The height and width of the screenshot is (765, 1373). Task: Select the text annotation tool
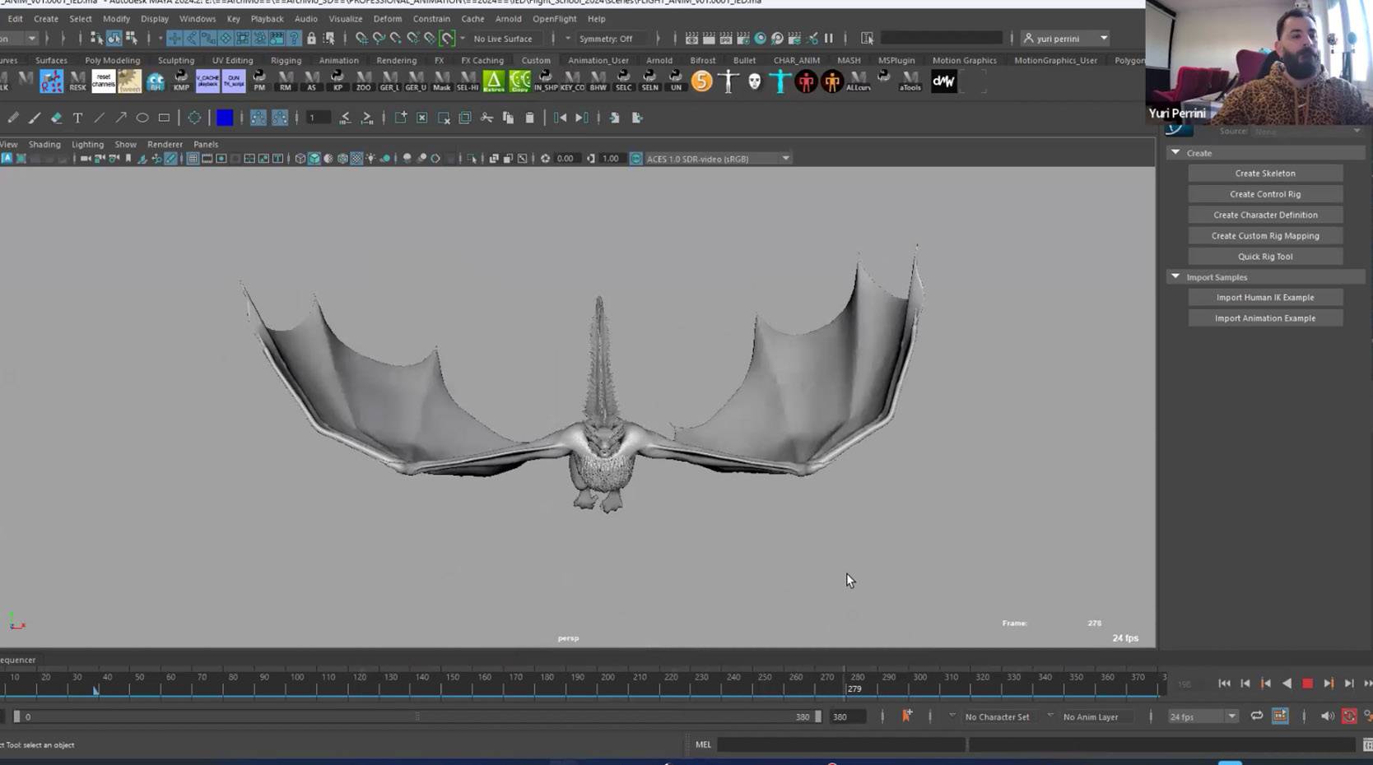tap(77, 118)
